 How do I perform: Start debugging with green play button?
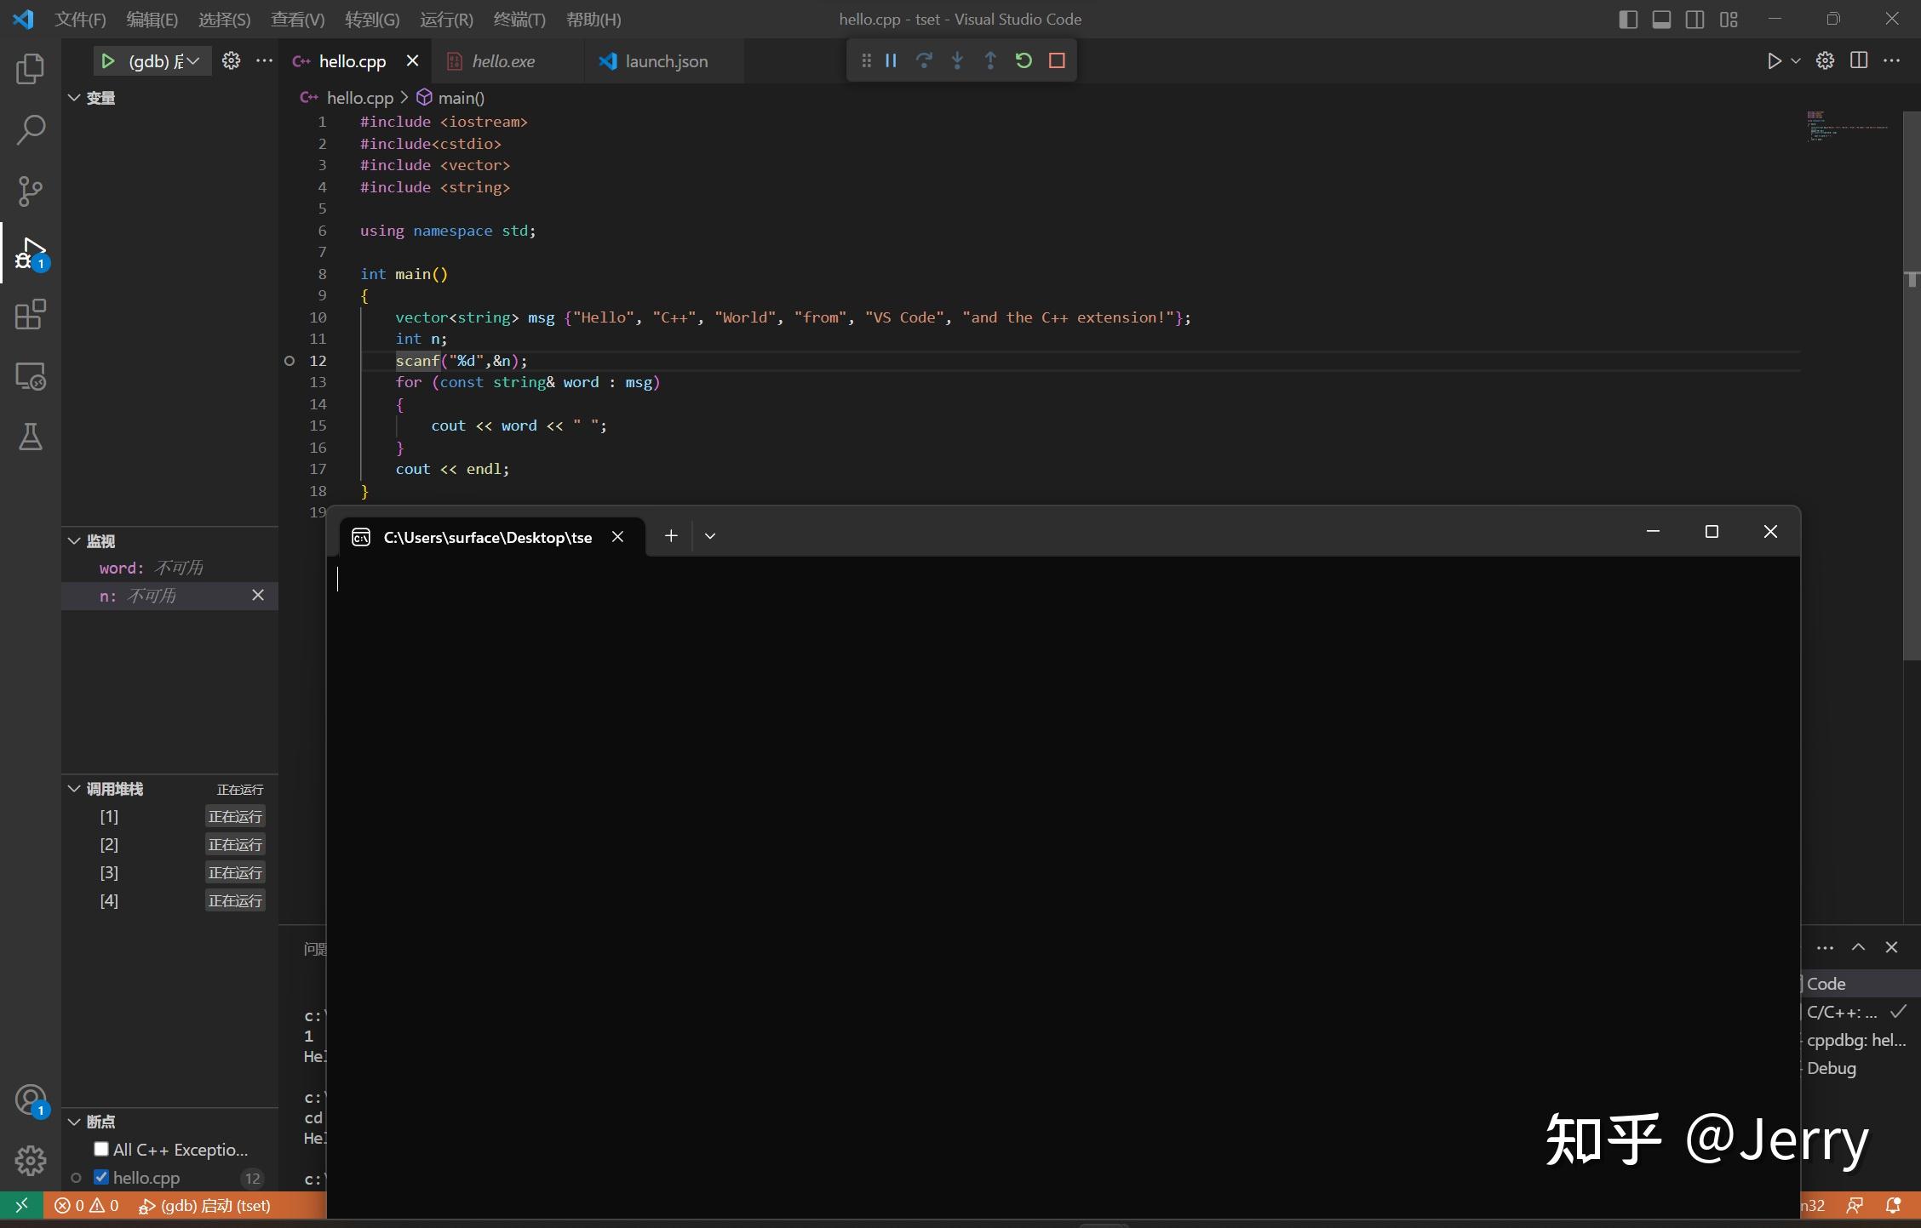tap(108, 60)
